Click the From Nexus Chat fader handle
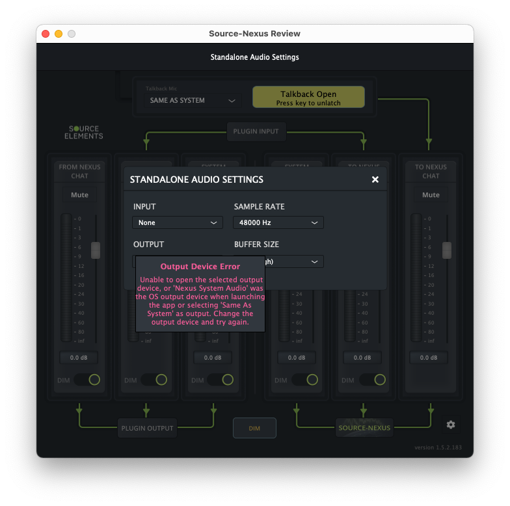The image size is (510, 506). [96, 250]
